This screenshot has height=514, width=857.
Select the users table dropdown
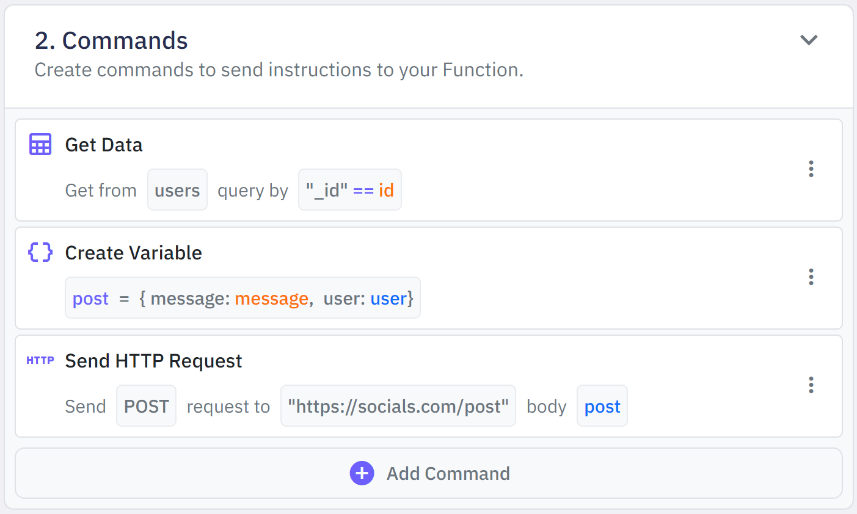tap(177, 190)
